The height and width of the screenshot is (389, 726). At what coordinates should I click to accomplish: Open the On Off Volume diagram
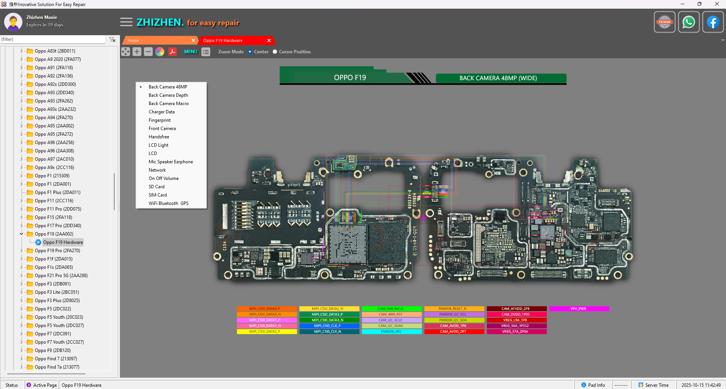tap(163, 178)
